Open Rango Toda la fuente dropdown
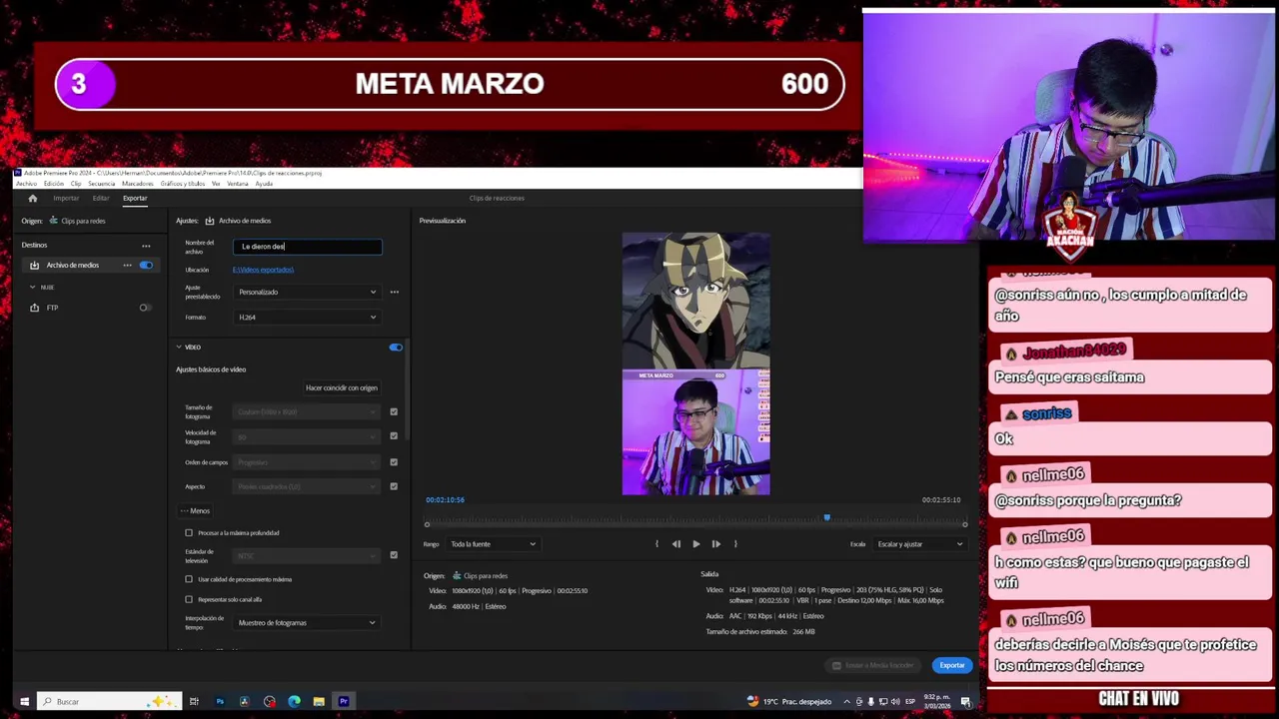 click(493, 544)
